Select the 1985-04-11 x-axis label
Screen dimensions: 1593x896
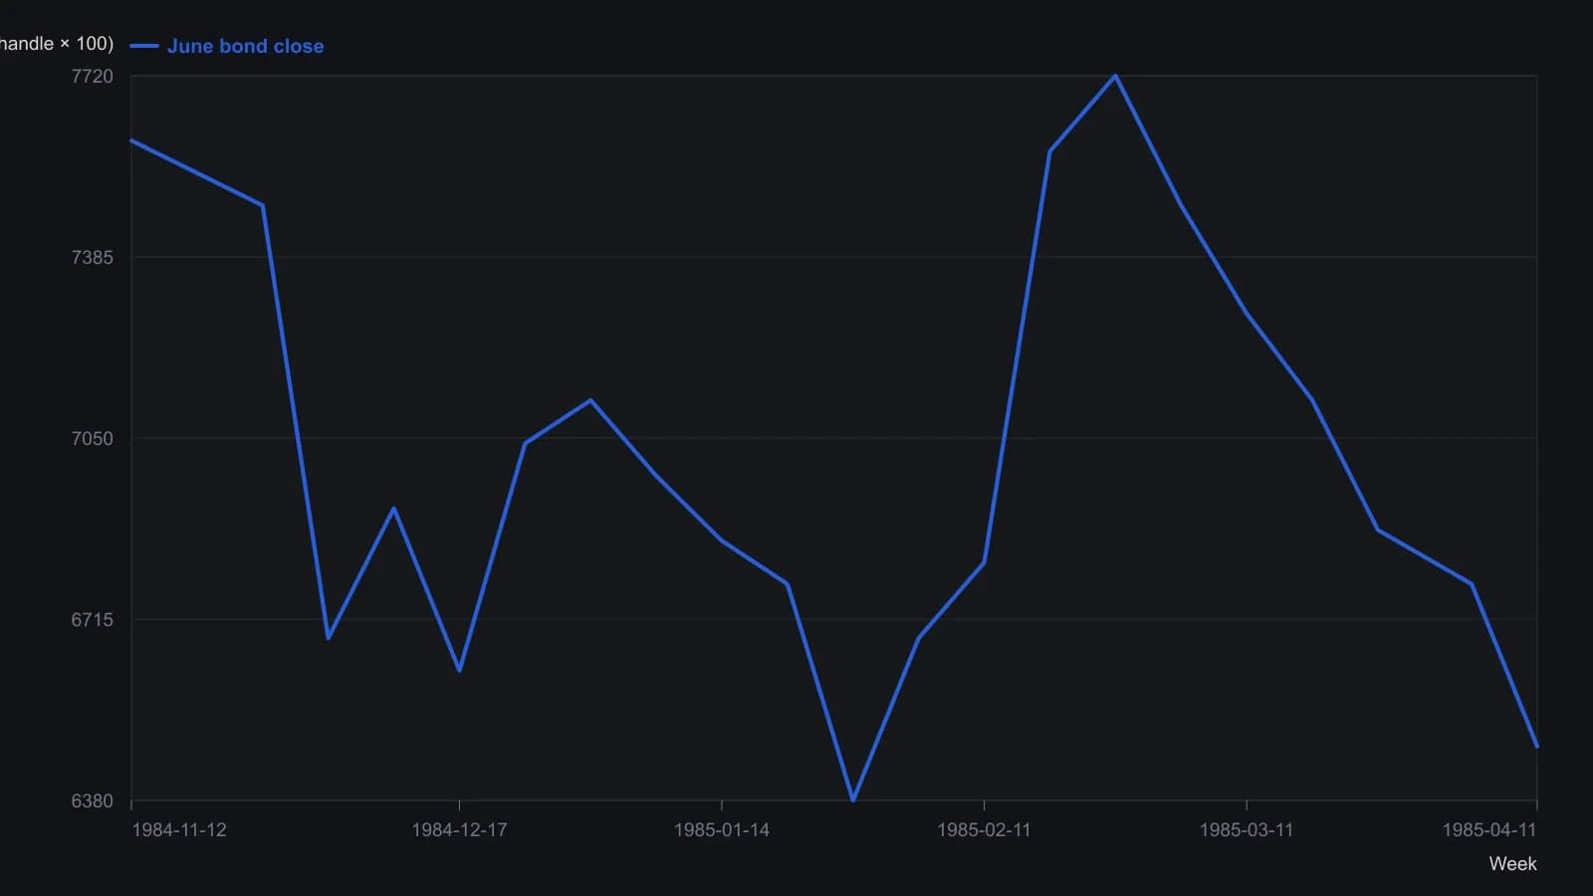tap(1489, 830)
